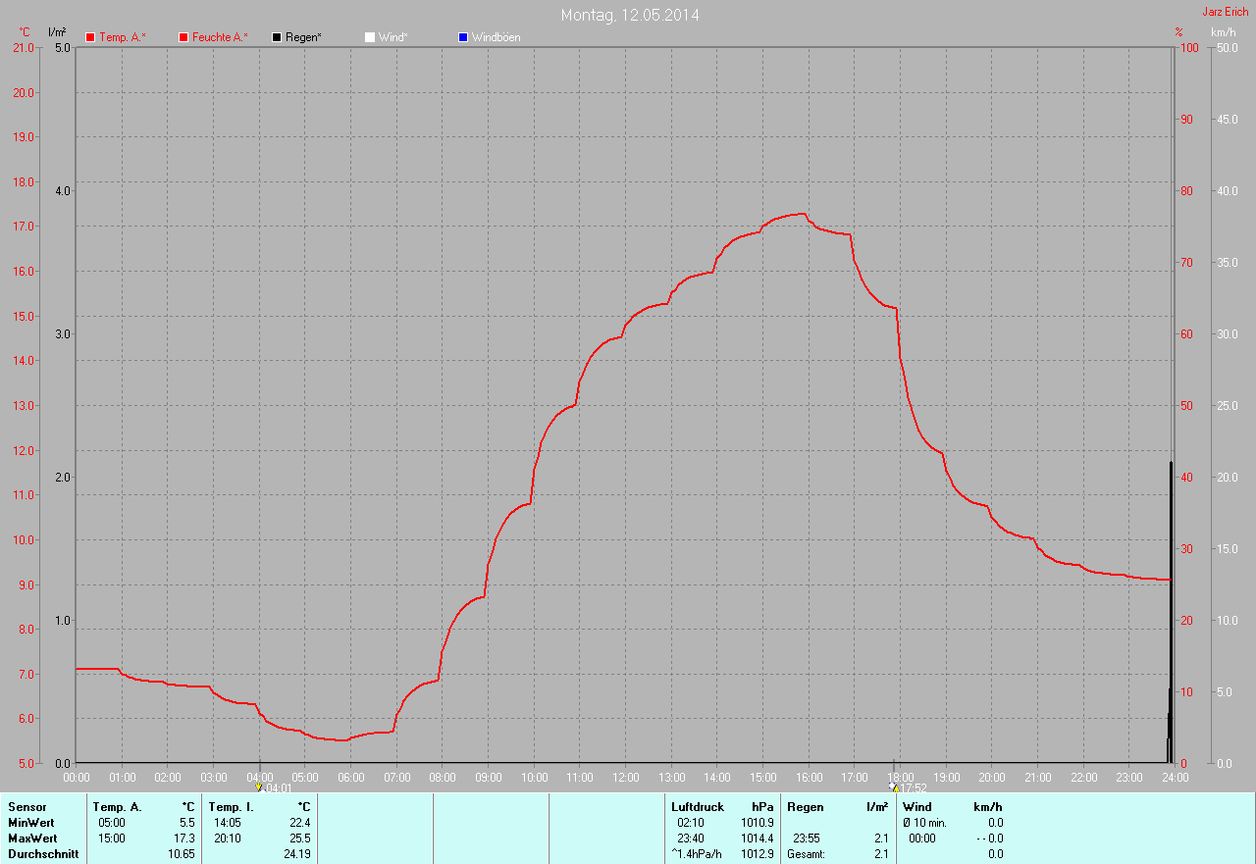
Task: Click the Temp. A.* legend label
Action: (123, 37)
